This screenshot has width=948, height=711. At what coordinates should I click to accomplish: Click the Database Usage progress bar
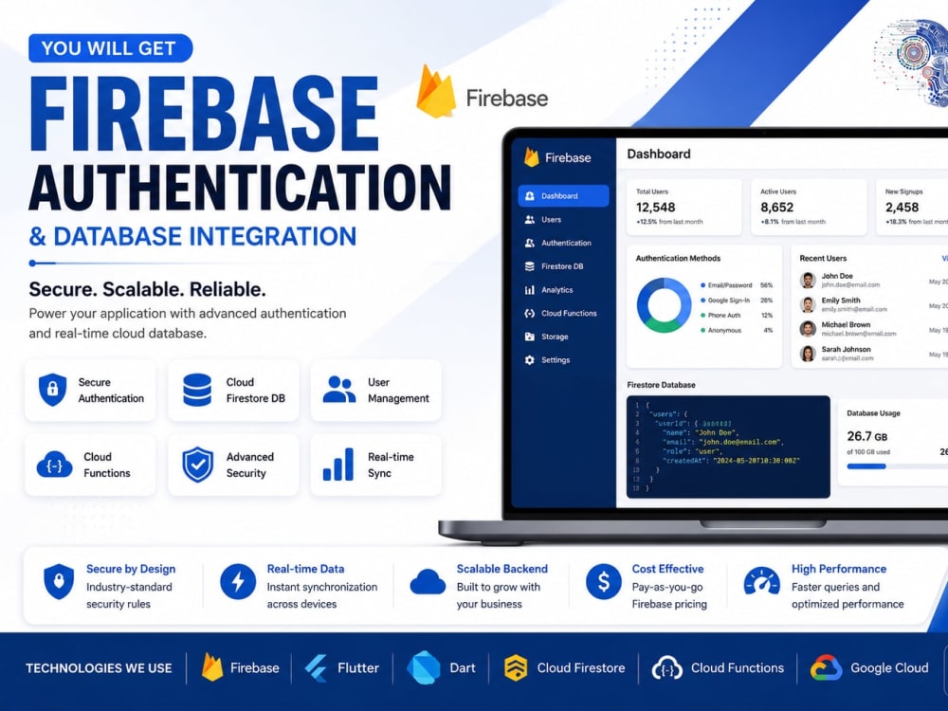point(897,466)
